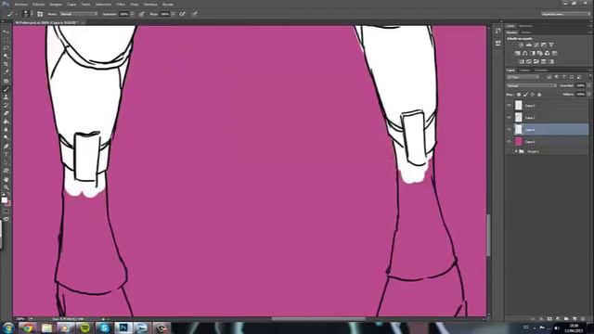Select the Zoom tool
This screenshot has height=334, width=594.
(x=6, y=187)
